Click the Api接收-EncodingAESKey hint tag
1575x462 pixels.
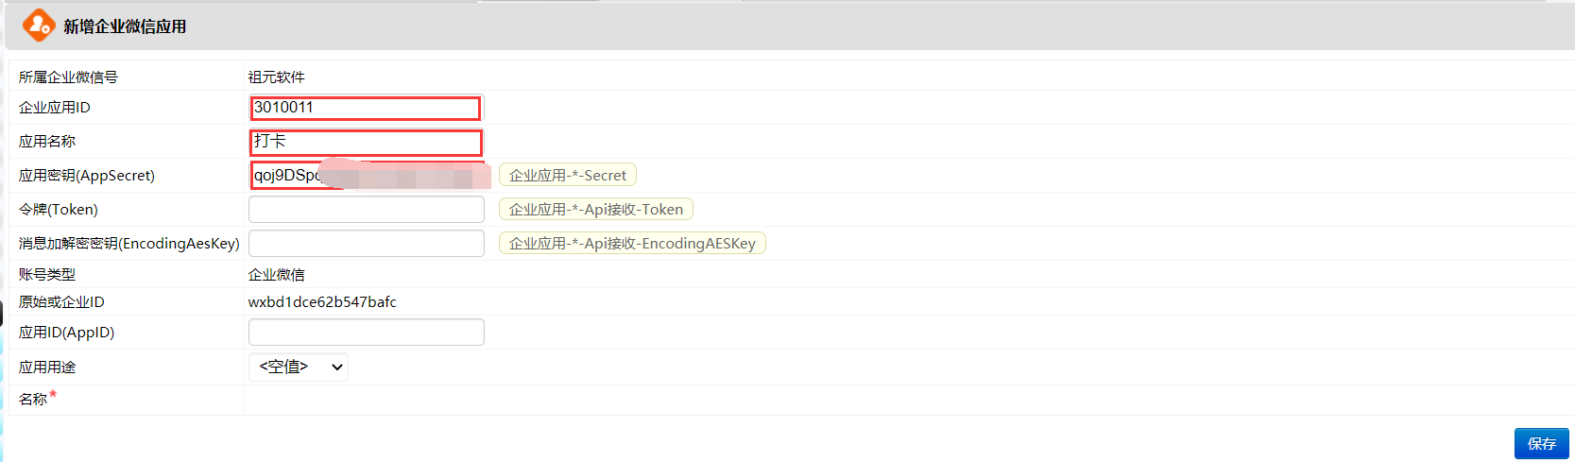(x=632, y=244)
